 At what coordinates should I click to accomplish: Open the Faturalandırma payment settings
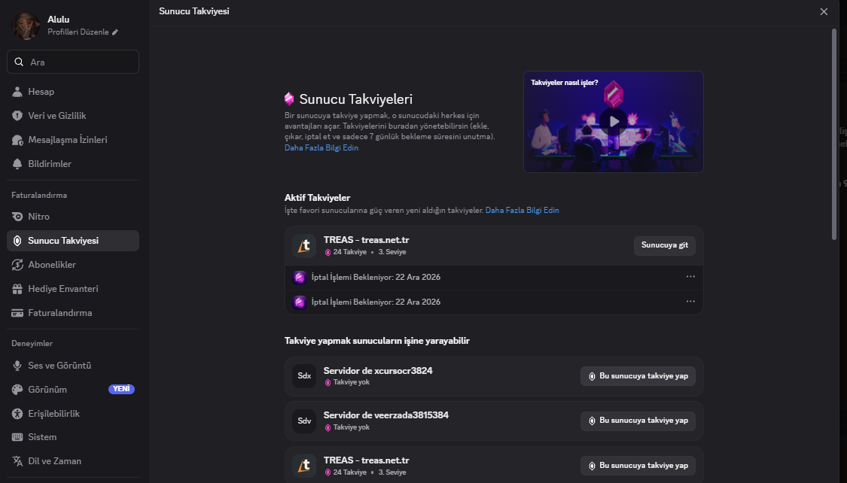73,312
